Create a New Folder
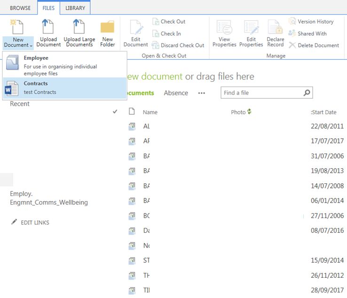 (107, 33)
